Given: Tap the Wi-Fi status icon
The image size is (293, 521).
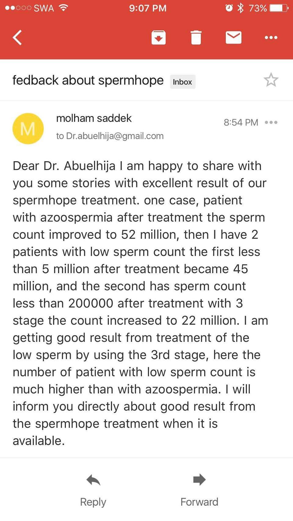Looking at the screenshot, I should click(63, 8).
